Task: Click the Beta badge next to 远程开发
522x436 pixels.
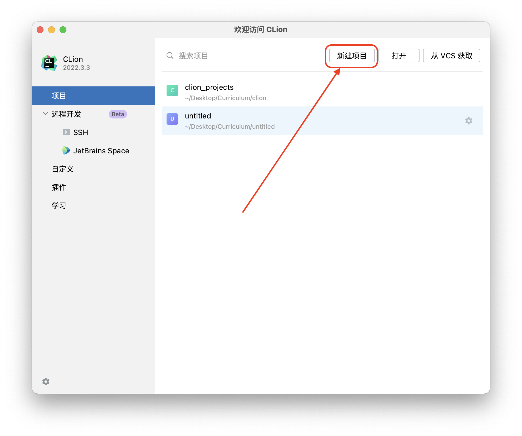Action: click(x=117, y=114)
